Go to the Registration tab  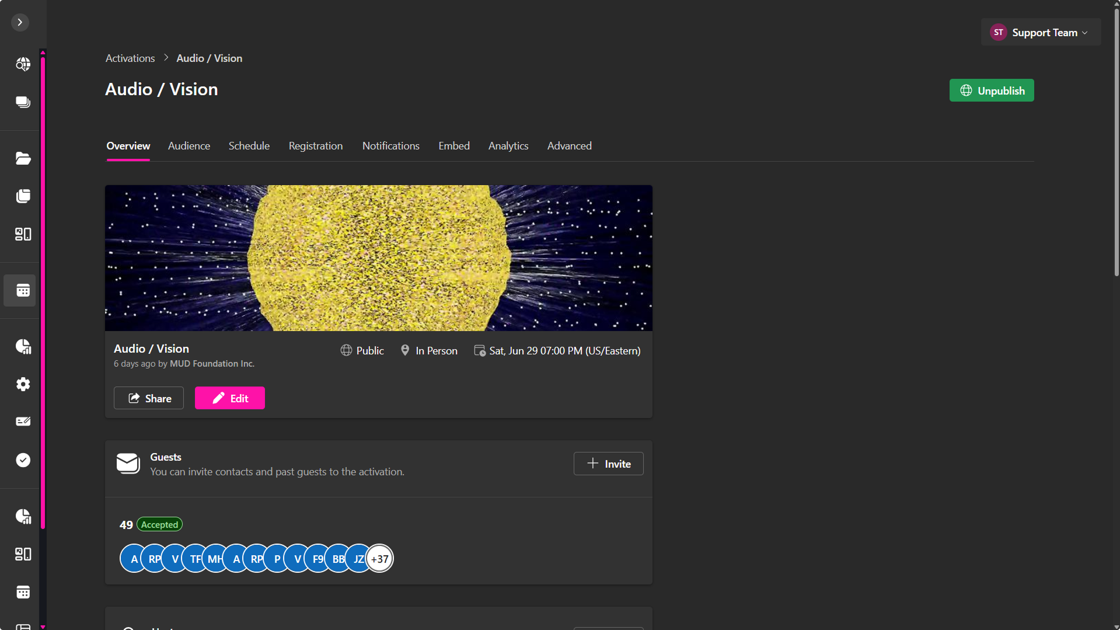pyautogui.click(x=315, y=146)
